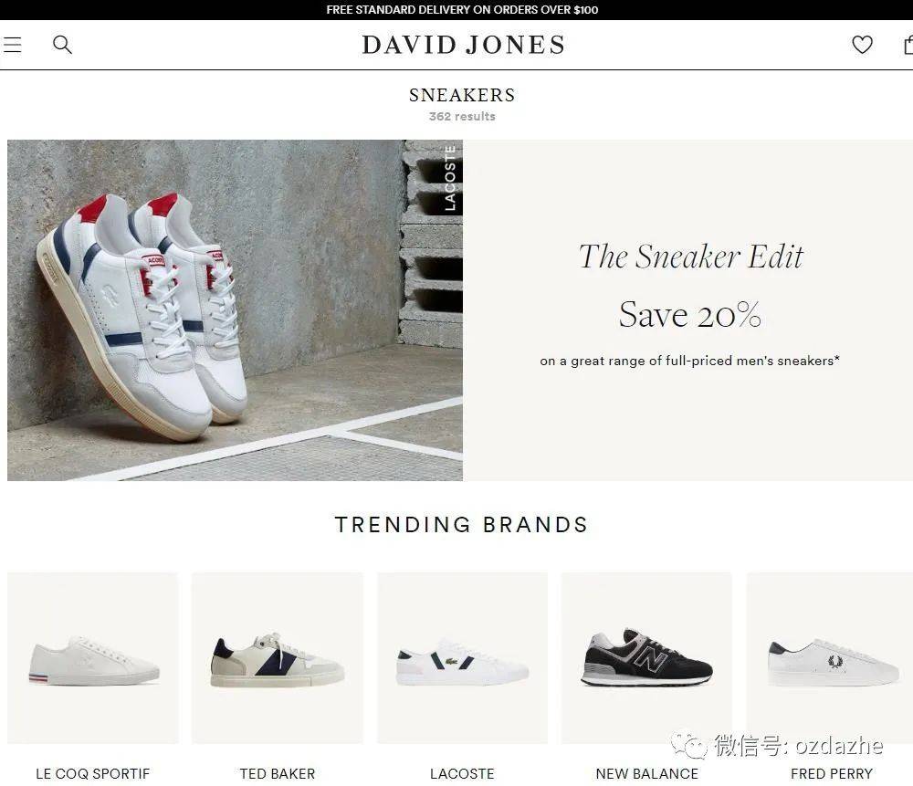This screenshot has height=786, width=913.
Task: Select the Ted Baker sneaker thumbnail
Action: (x=278, y=658)
